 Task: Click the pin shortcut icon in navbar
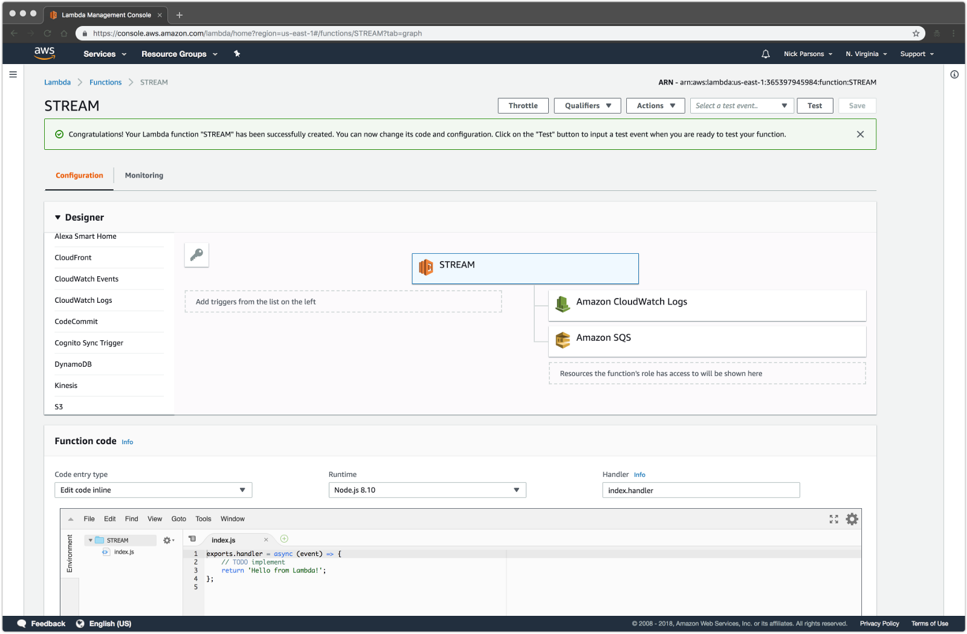[237, 54]
